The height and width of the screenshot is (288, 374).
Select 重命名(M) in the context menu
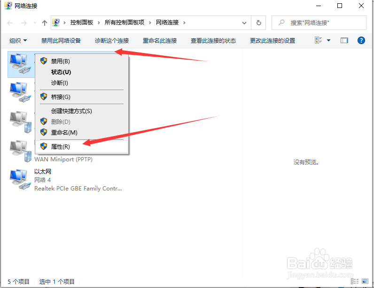coord(82,132)
